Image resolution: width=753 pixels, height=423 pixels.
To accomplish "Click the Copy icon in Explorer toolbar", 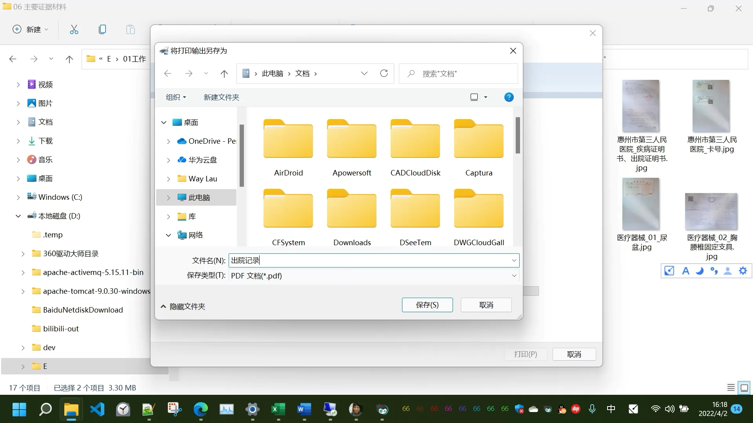I will click(x=102, y=29).
